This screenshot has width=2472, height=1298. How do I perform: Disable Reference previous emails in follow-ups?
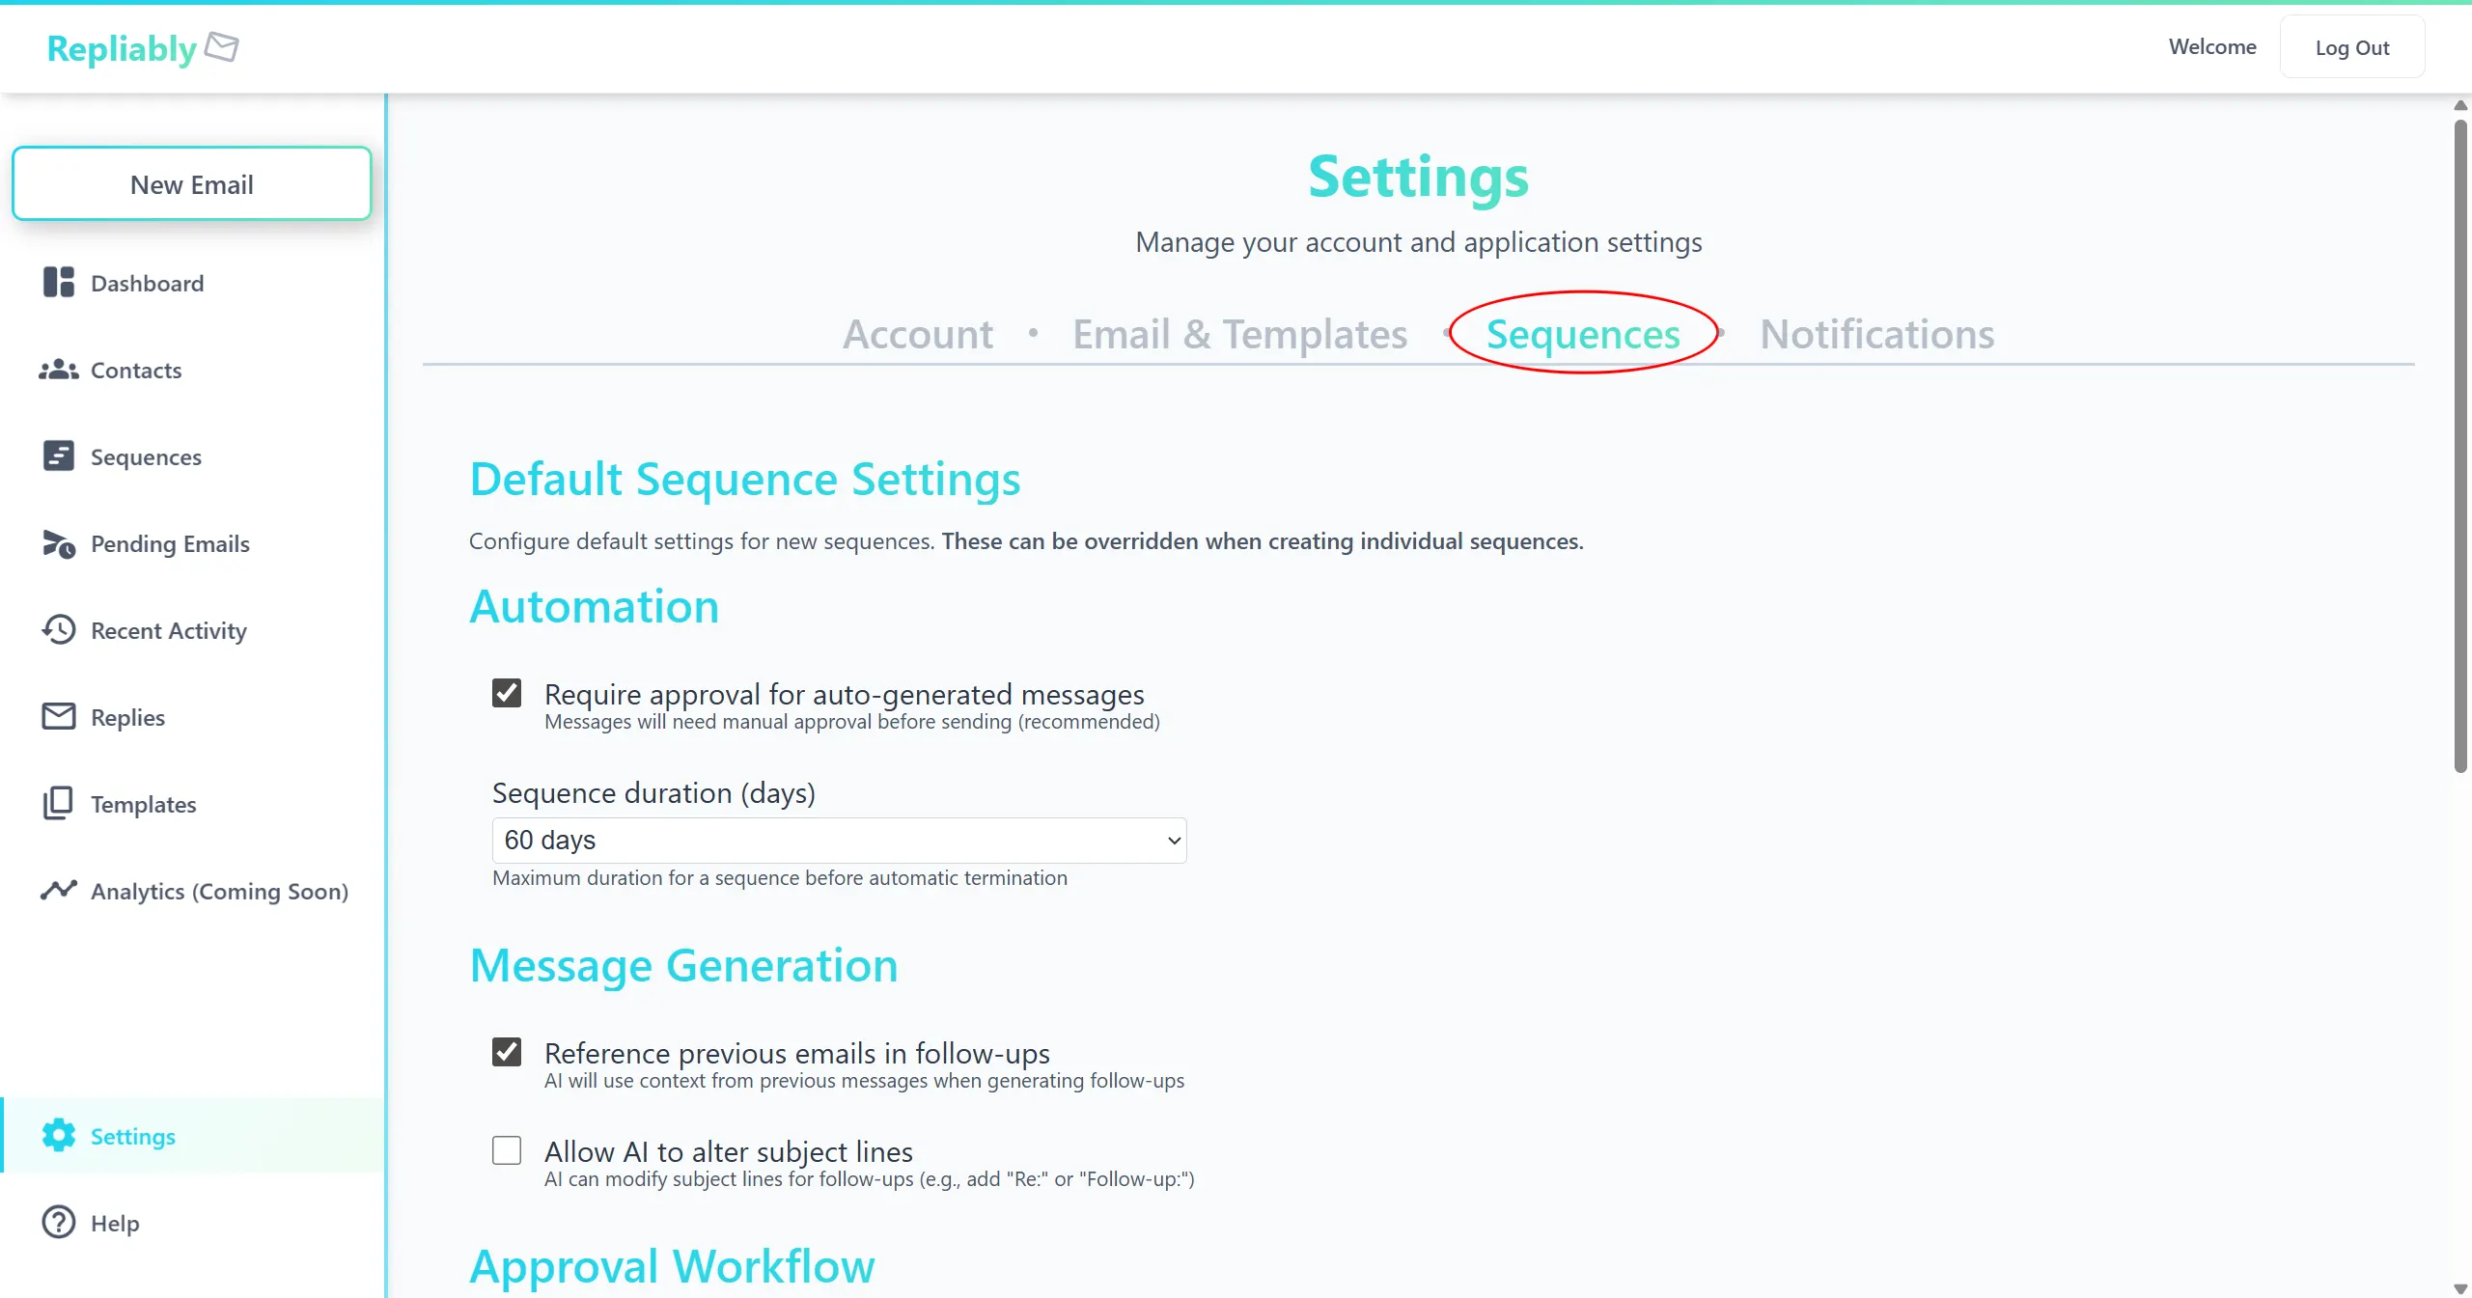coord(506,1052)
